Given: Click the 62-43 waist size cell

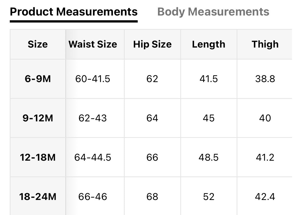Looking at the screenshot, I should (x=93, y=118).
